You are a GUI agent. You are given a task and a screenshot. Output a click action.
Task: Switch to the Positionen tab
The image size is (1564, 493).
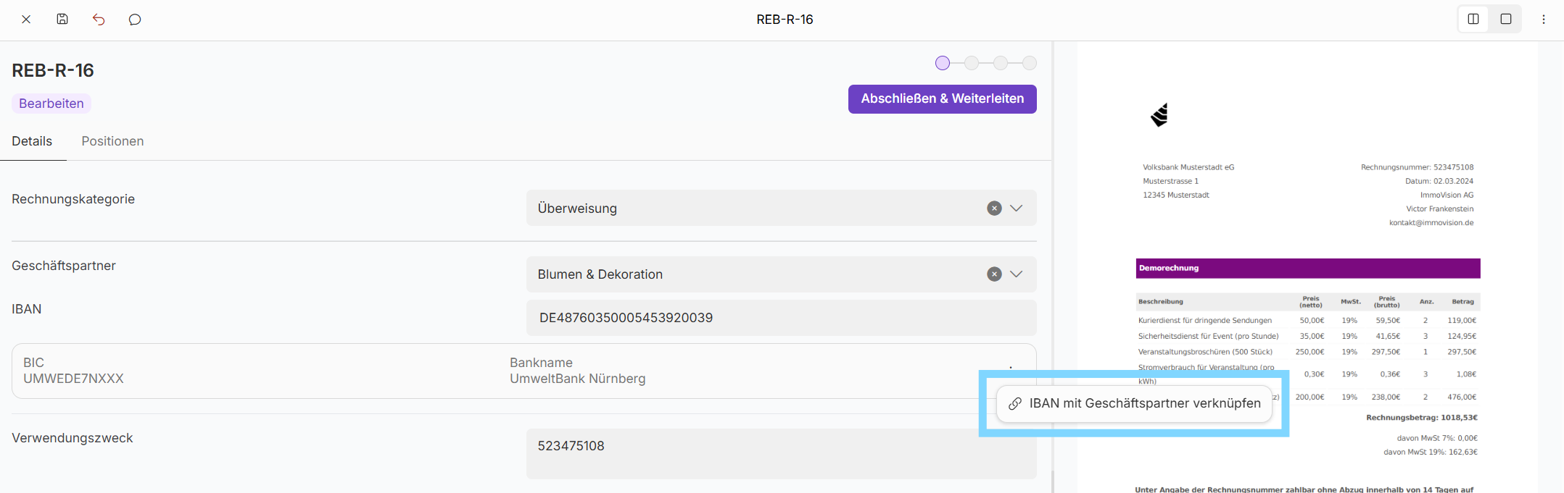click(112, 141)
